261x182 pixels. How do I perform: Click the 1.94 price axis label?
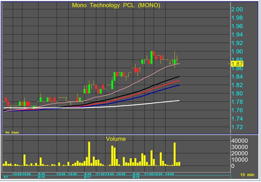(237, 35)
